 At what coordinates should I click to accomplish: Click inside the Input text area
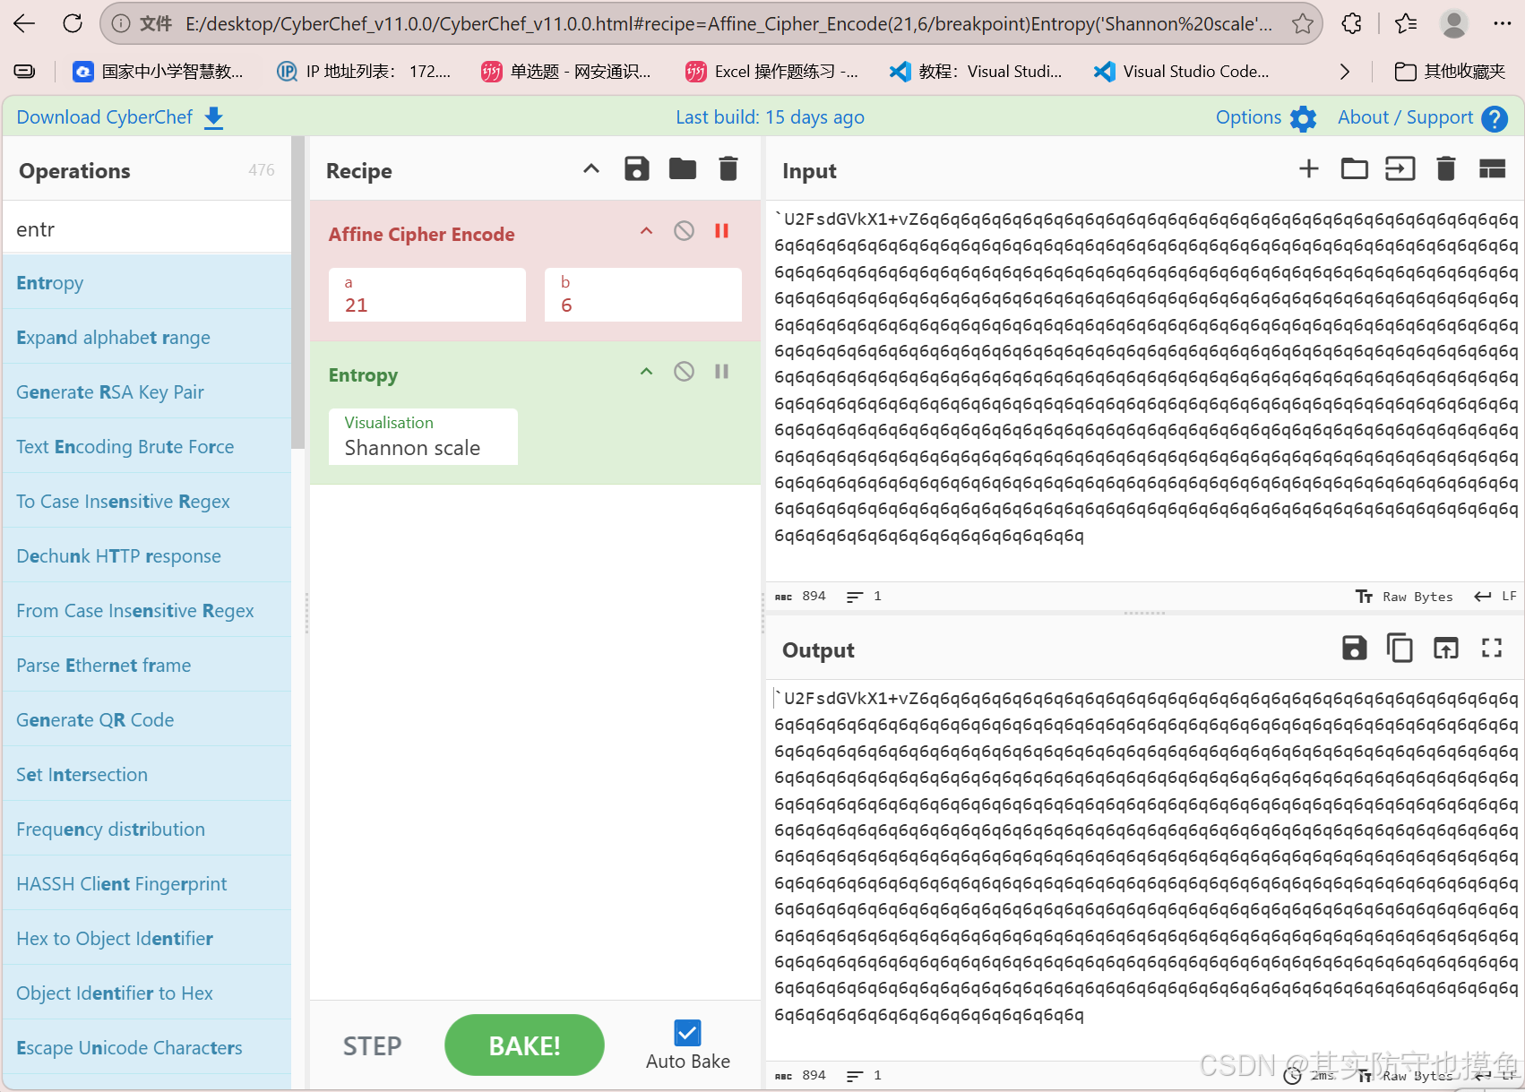click(x=1143, y=390)
